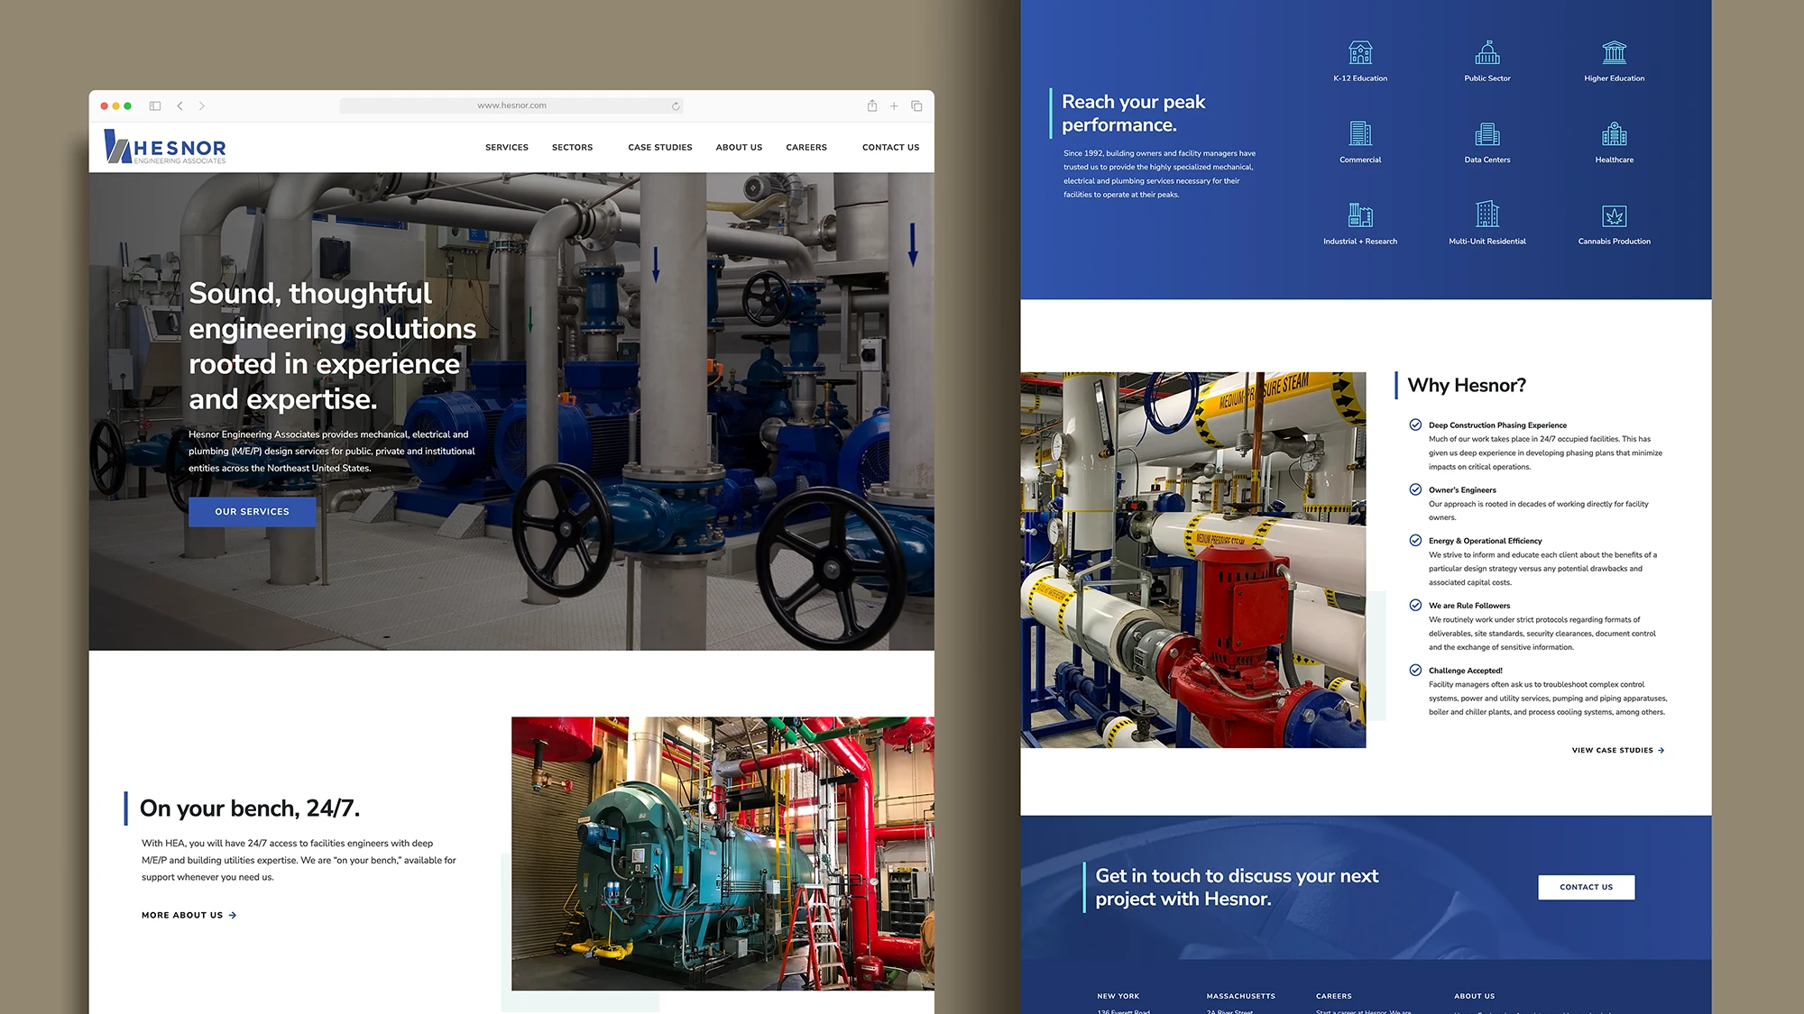
Task: Click the Reach your peak performance heading
Action: point(1134,113)
